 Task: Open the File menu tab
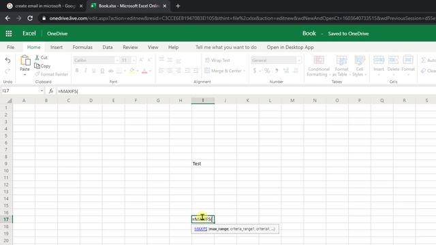(x=11, y=47)
